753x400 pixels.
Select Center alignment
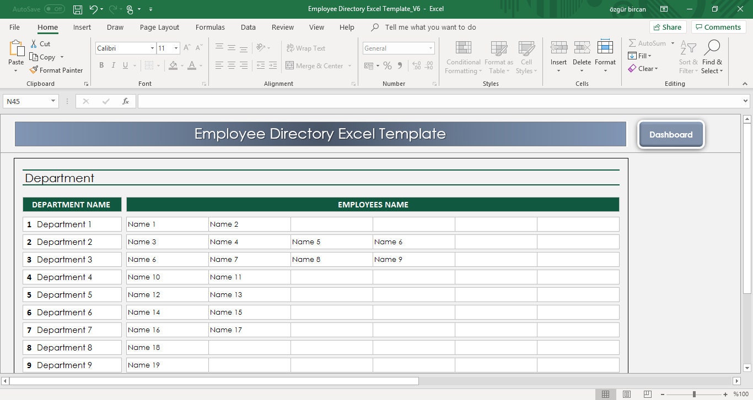230,65
